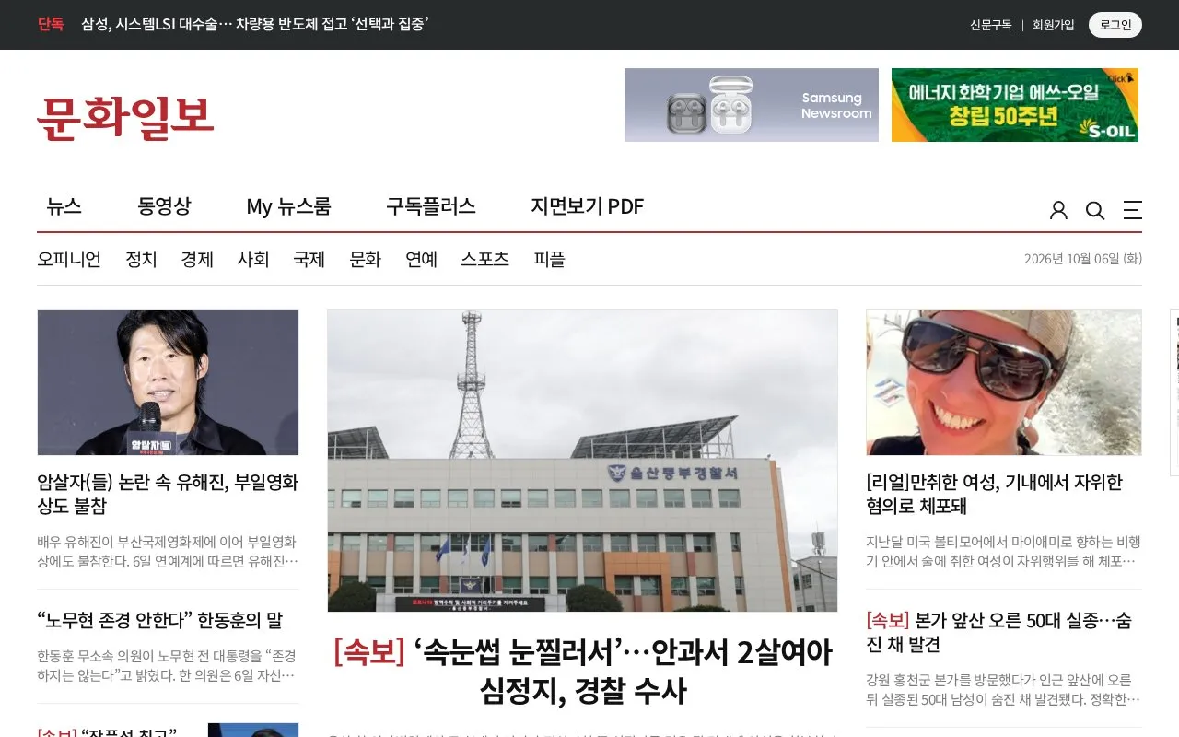Open the 단독 Samsung LSI headline
This screenshot has width=1179, height=737.
coord(254,24)
